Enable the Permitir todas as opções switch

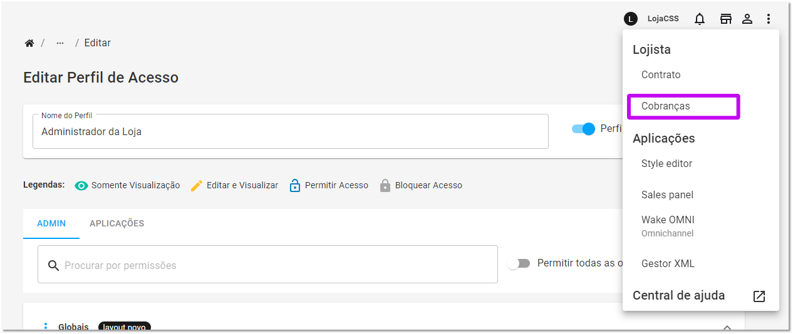point(518,263)
